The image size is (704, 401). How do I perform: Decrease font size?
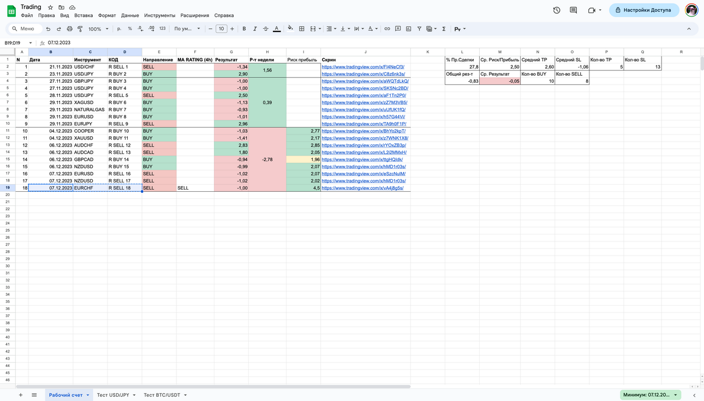(x=211, y=29)
